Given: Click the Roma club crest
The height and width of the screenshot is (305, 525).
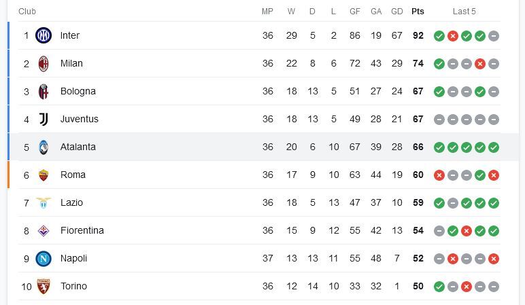Looking at the screenshot, I should (44, 175).
